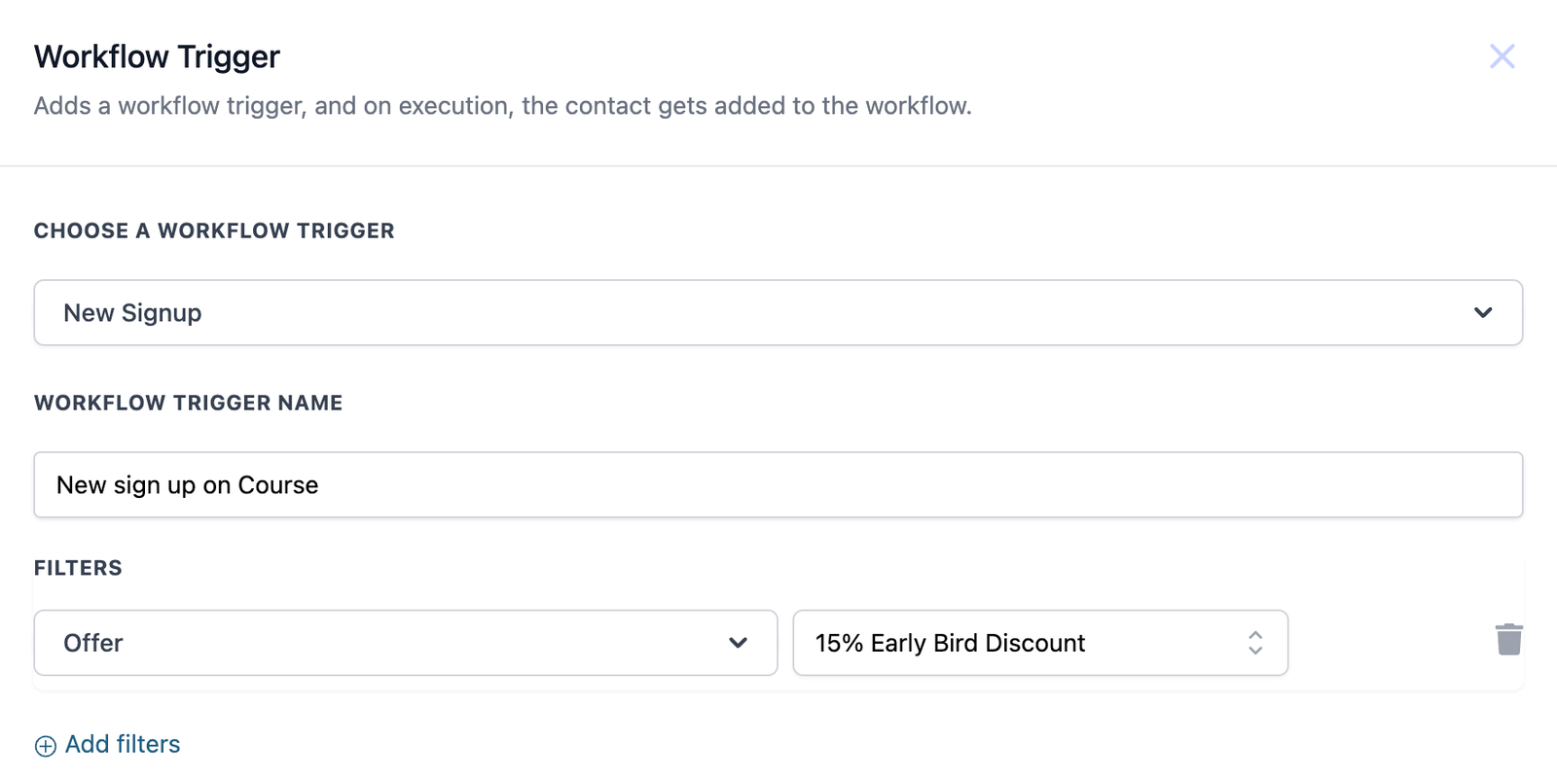Click the Workflow Trigger dialog heading
This screenshot has height=778, width=1557.
(157, 56)
